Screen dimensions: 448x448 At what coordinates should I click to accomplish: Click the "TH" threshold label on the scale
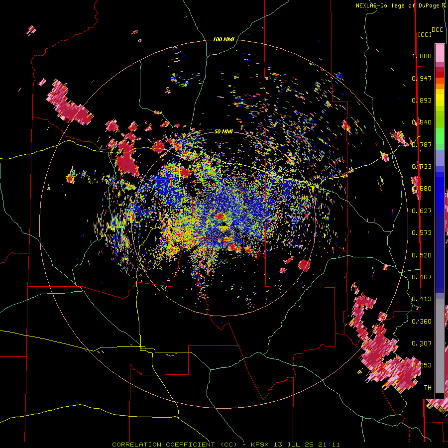(x=428, y=388)
